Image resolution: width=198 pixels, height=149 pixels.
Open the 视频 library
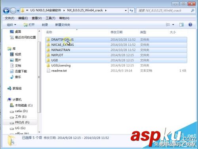pyautogui.click(x=15, y=54)
